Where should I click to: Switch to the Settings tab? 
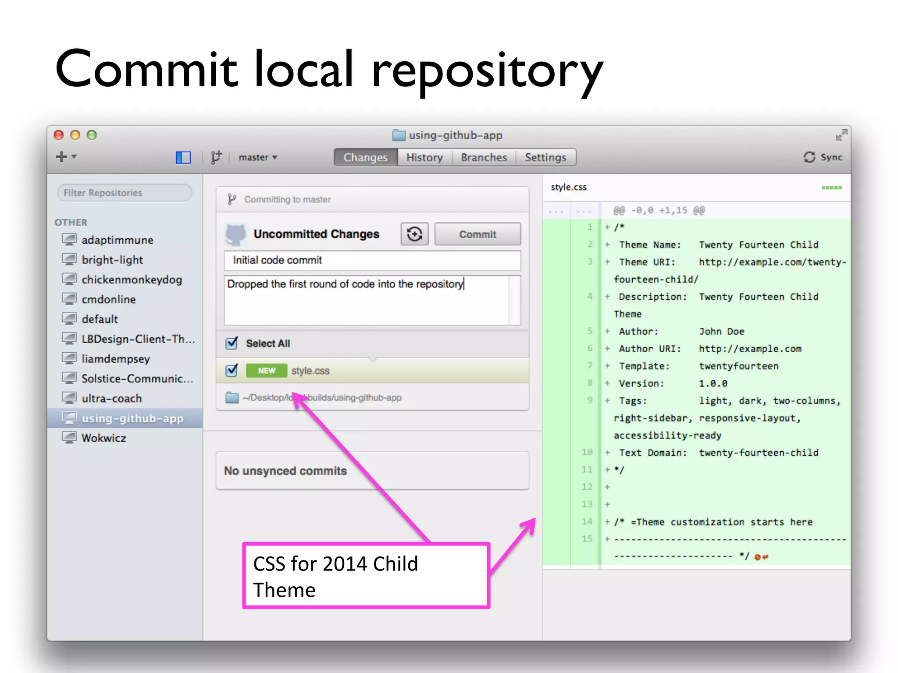click(x=545, y=157)
